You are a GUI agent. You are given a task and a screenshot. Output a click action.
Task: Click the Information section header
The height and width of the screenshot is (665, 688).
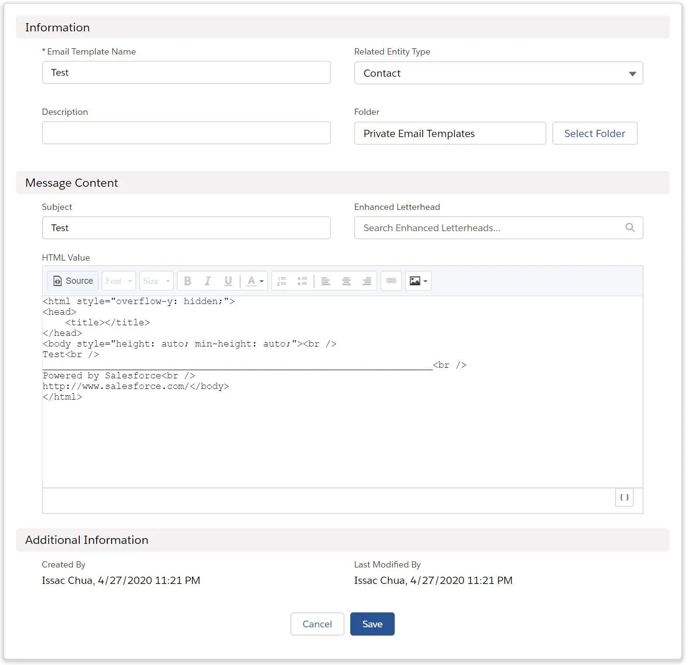point(343,28)
